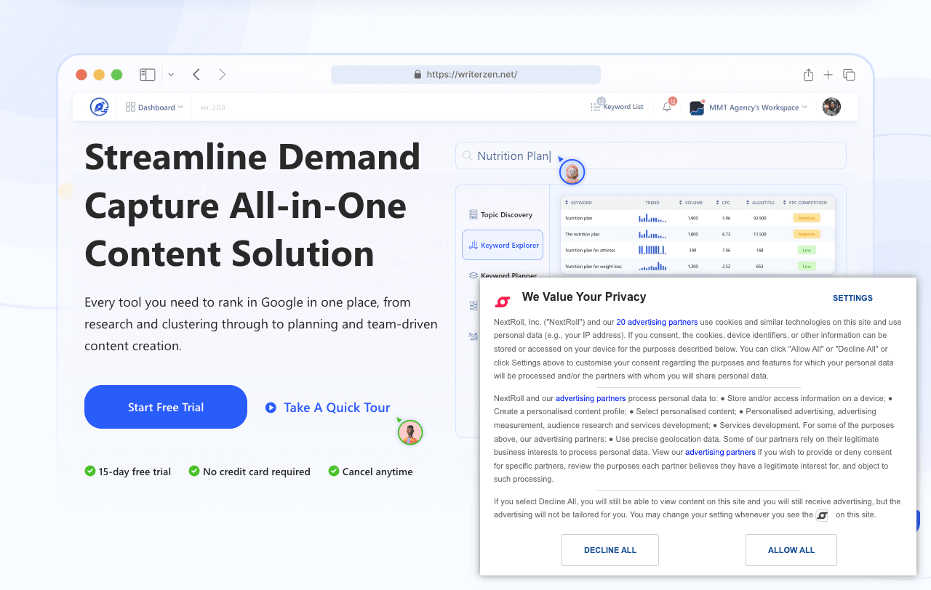Click 'Nutrition plan for weight loss' row
This screenshot has height=590, width=931.
698,266
